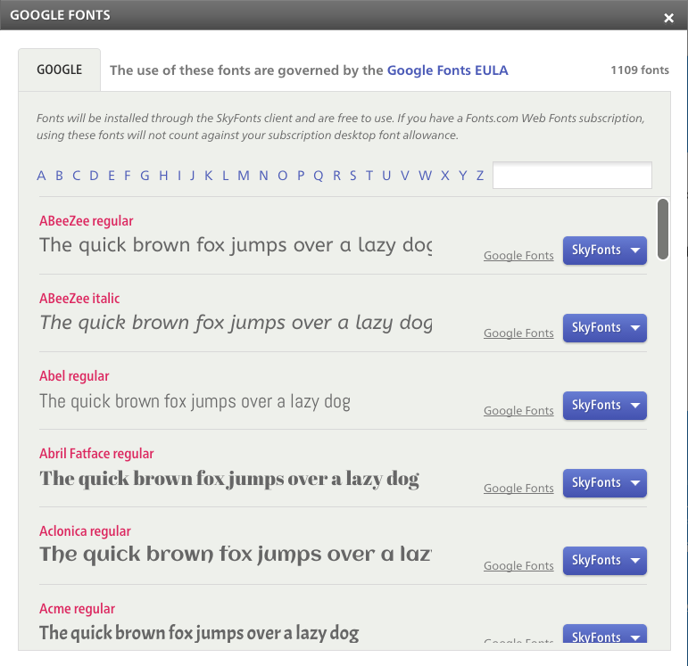Click the font search input field

click(x=572, y=176)
